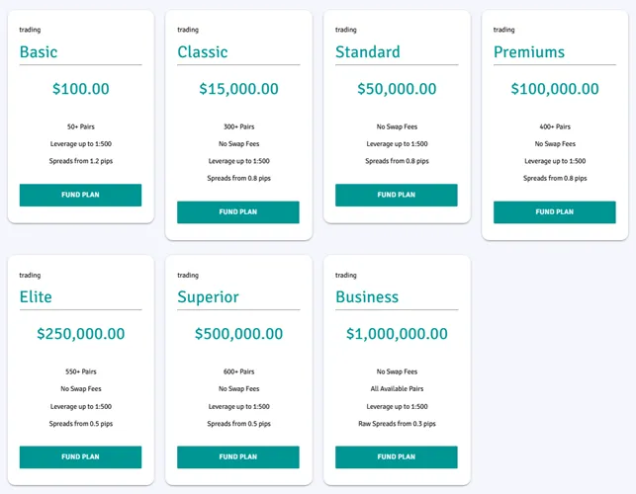This screenshot has width=636, height=494.
Task: Click FUND PLAN button under Classic plan
Action: (x=238, y=211)
